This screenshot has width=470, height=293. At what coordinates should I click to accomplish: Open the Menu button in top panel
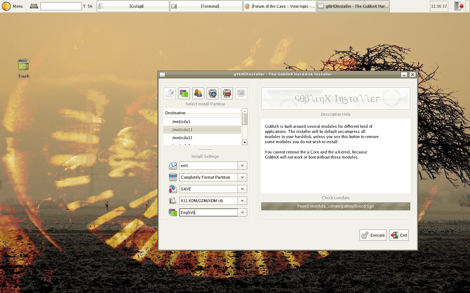[12, 6]
